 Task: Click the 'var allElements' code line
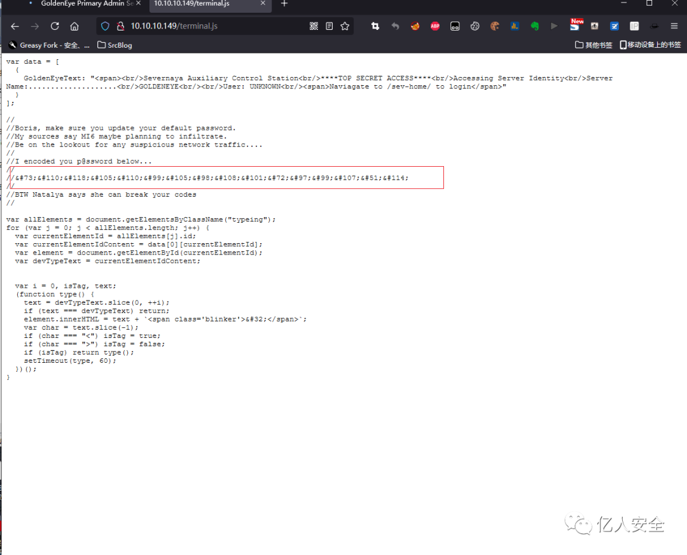pos(141,220)
